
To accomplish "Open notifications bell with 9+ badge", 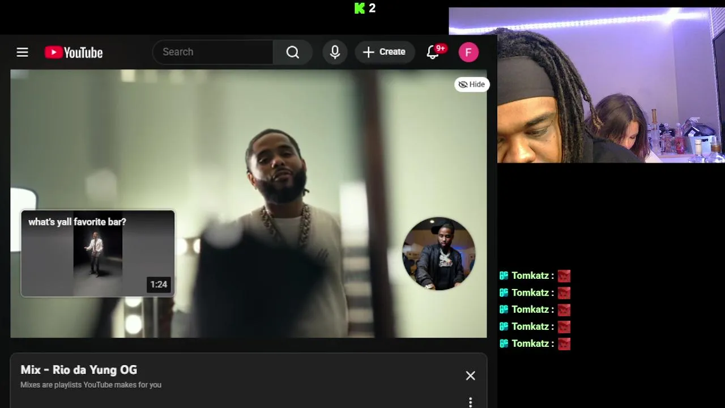I will pos(433,52).
